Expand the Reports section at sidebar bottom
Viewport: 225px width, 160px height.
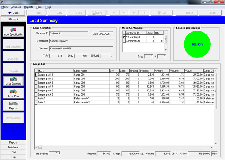(x=13, y=142)
